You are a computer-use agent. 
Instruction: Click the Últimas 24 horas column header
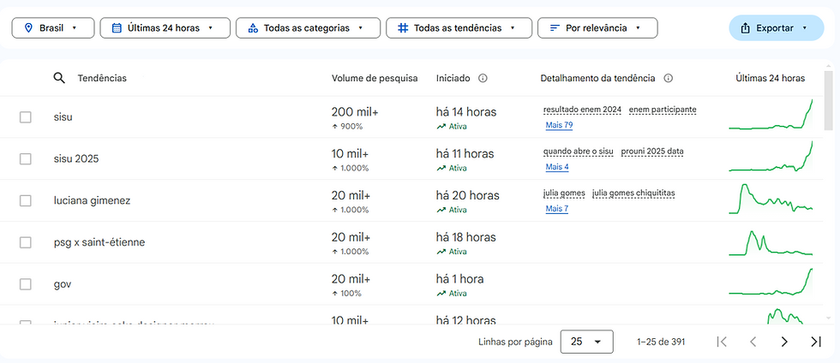coord(771,78)
